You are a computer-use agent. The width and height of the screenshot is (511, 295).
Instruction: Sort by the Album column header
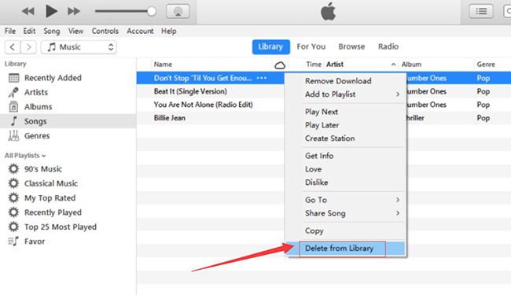point(411,65)
